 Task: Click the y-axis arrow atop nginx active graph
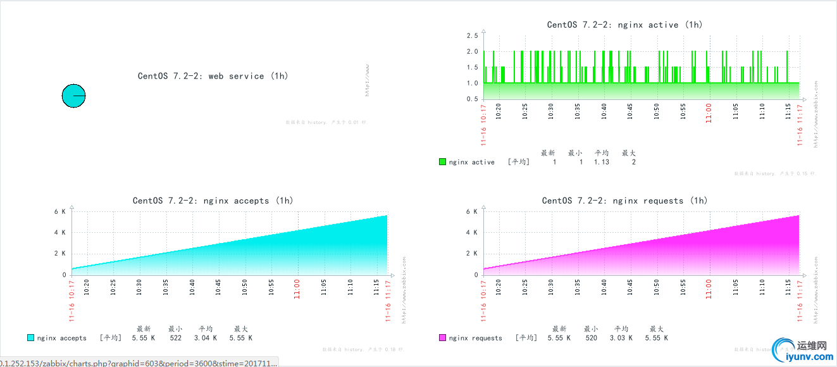coord(483,30)
